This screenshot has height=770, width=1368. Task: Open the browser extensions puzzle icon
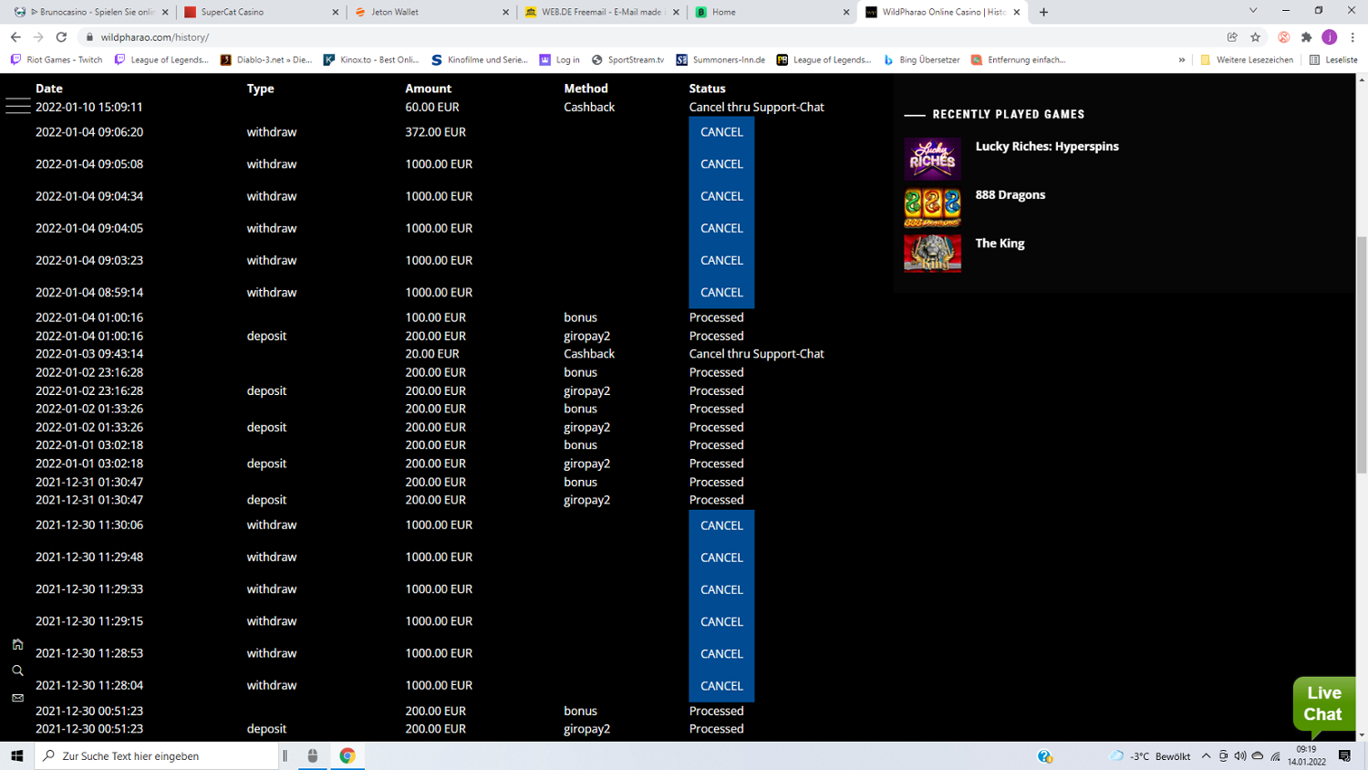(1306, 37)
